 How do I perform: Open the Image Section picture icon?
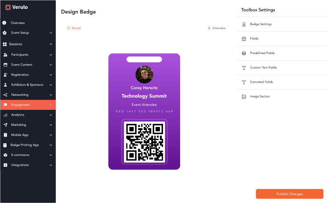click(244, 97)
